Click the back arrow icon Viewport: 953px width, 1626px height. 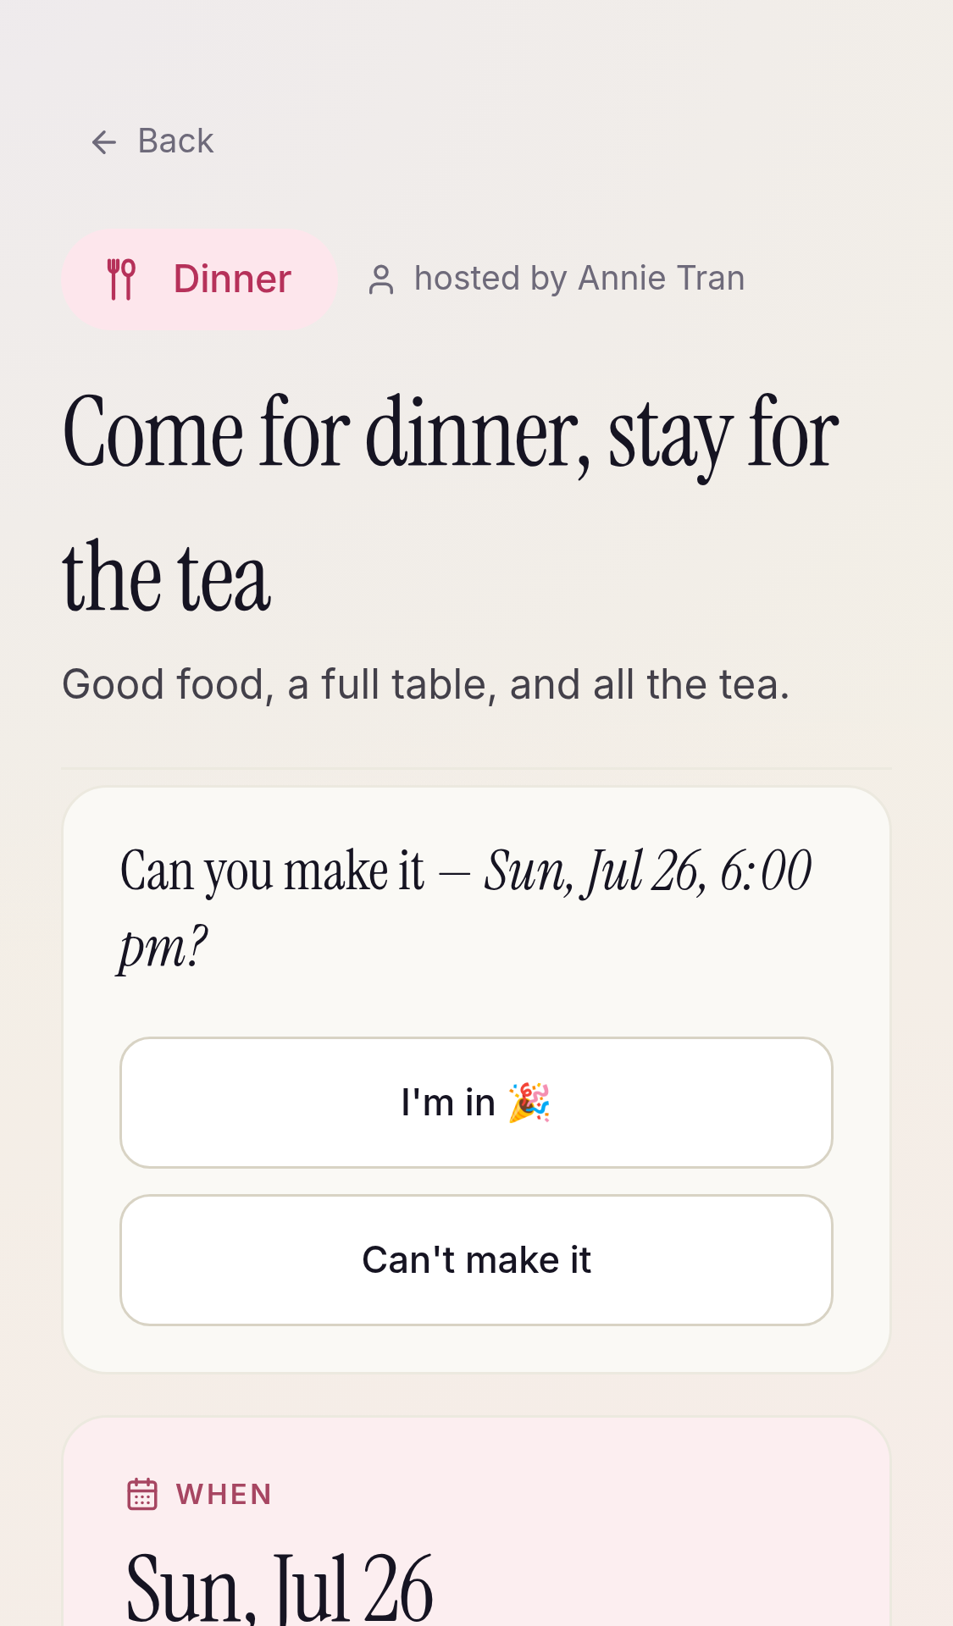(x=103, y=142)
